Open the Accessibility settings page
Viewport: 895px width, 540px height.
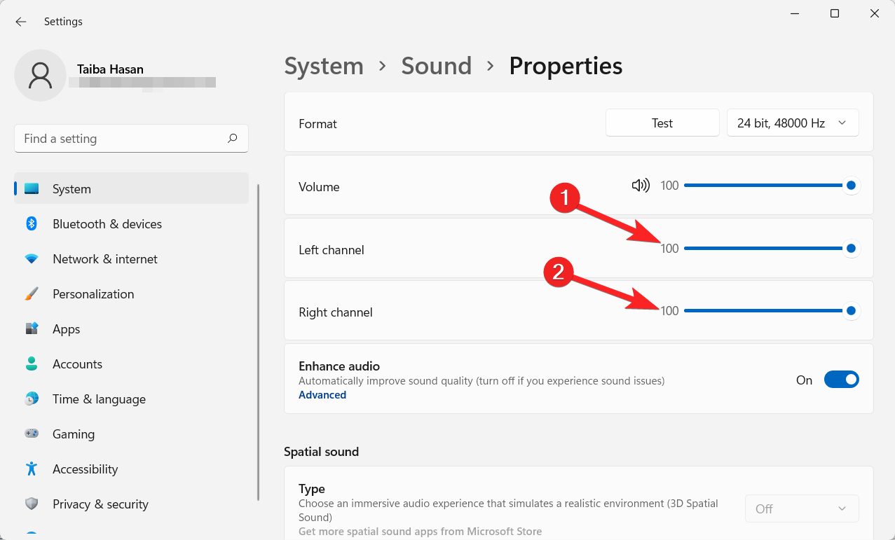[131, 469]
